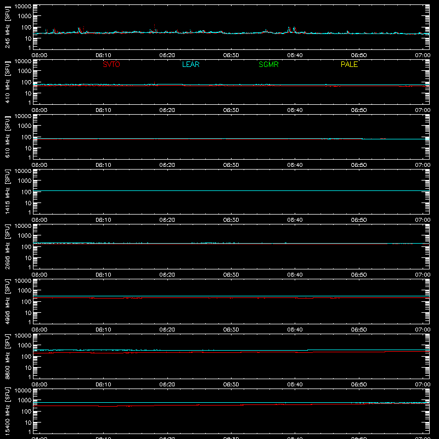Select the 1415 MHz [SFU] axis title

coord(7,192)
